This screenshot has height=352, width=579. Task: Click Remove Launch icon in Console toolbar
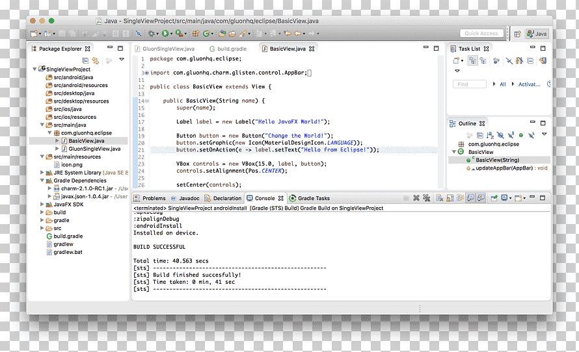416,198
